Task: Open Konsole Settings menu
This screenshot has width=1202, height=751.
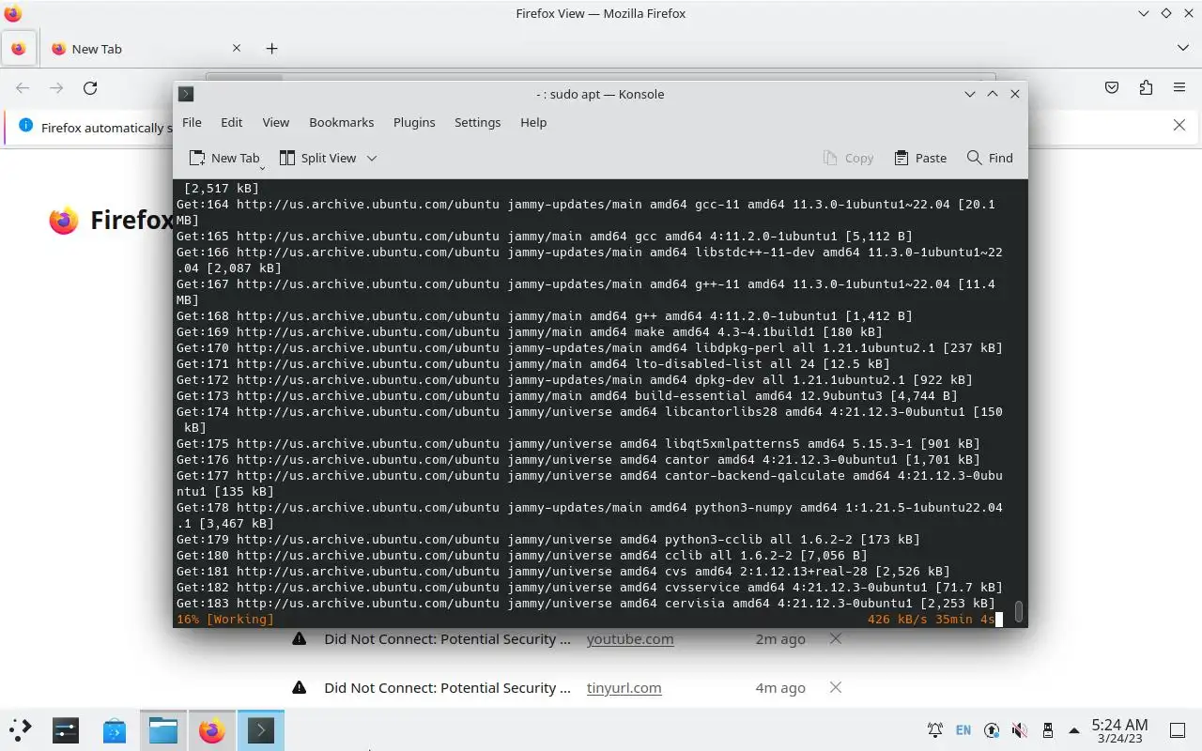Action: [477, 122]
